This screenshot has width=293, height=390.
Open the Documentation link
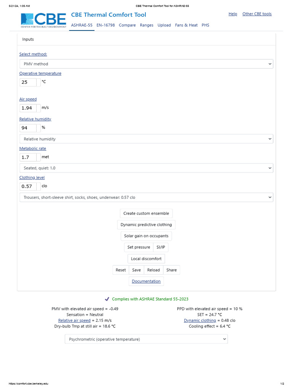point(146,281)
